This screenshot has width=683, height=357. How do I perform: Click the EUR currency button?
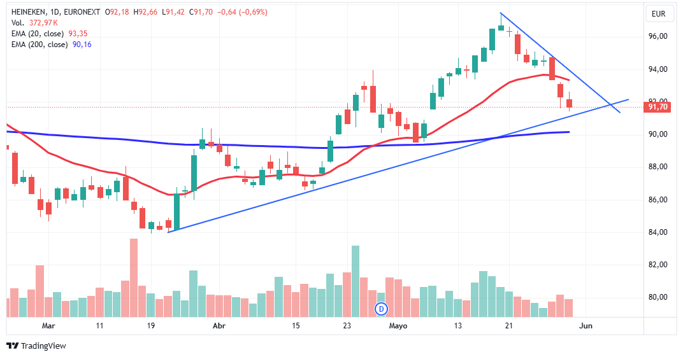[658, 14]
